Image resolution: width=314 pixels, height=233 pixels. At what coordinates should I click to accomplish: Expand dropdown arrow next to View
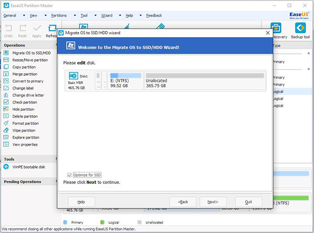coord(46,15)
